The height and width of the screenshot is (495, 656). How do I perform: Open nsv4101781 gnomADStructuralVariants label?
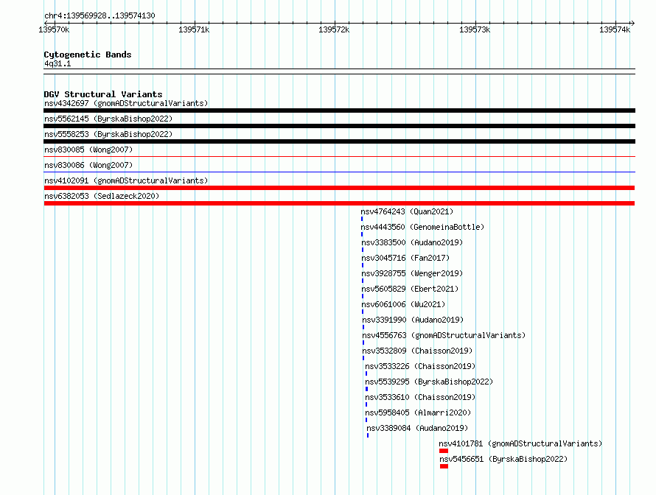coord(520,443)
